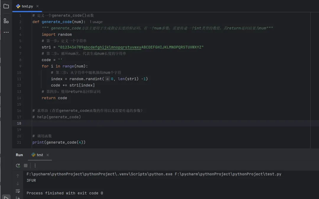Toggle soft-wrap in the Run console
319x199 pixels.
point(18,191)
